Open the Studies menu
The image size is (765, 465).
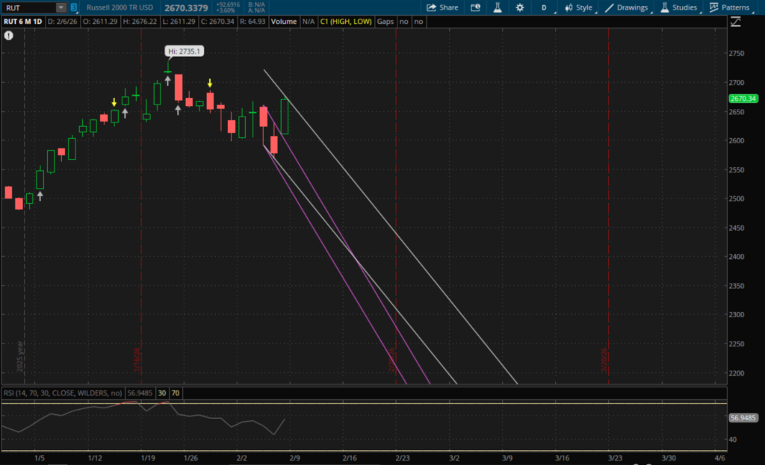pos(678,7)
